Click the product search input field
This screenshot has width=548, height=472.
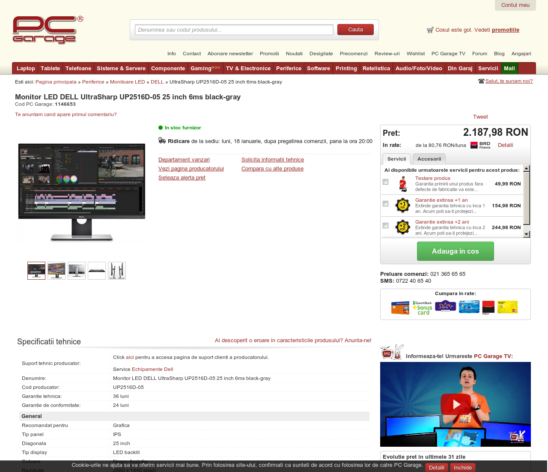pyautogui.click(x=234, y=30)
